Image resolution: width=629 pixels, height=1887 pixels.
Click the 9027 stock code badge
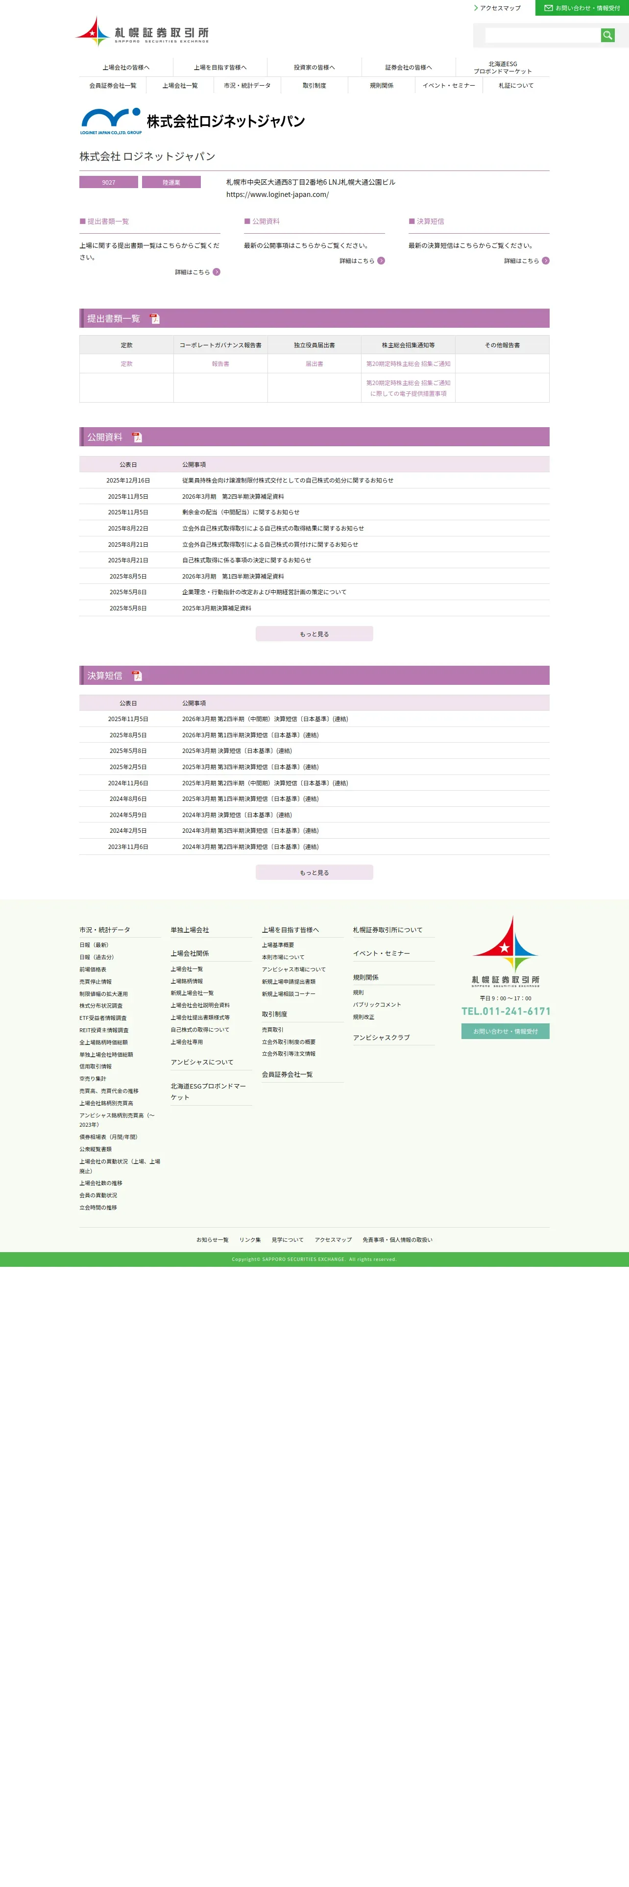[x=108, y=182]
